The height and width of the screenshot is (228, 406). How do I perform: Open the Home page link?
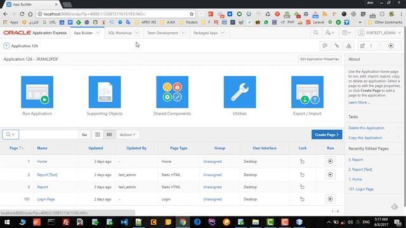[42, 161]
